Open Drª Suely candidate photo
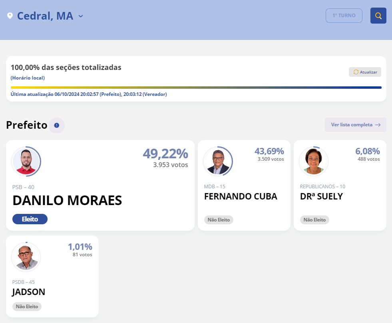392x323 pixels. 314,161
